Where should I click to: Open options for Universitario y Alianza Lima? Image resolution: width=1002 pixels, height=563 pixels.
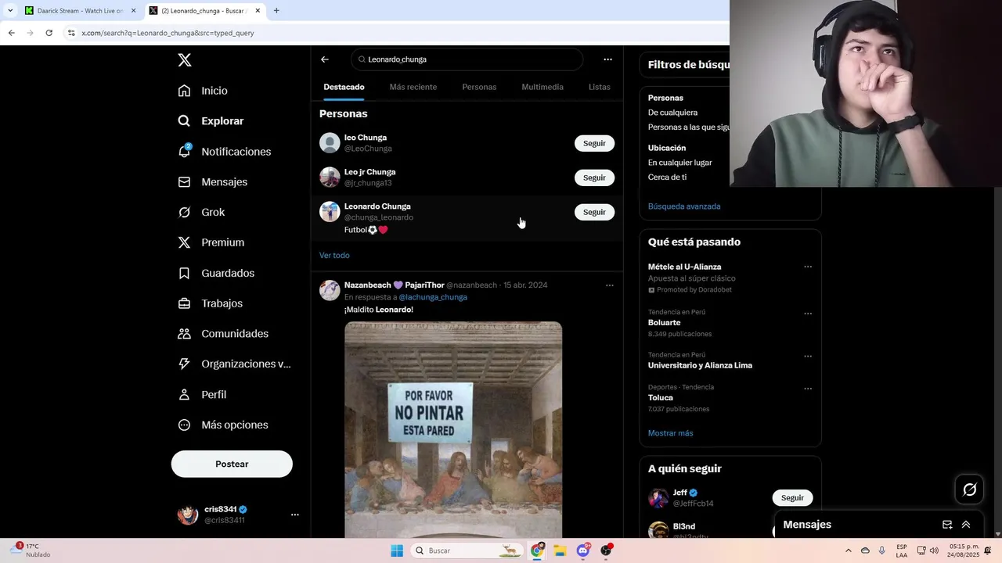click(x=808, y=356)
